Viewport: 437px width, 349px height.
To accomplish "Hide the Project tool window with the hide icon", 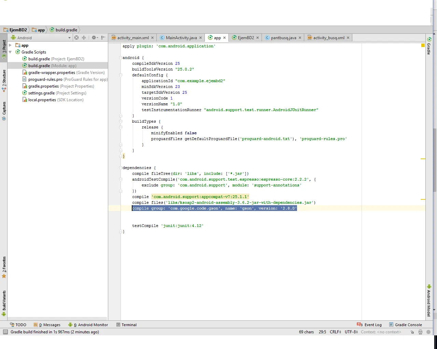I will 103,38.
